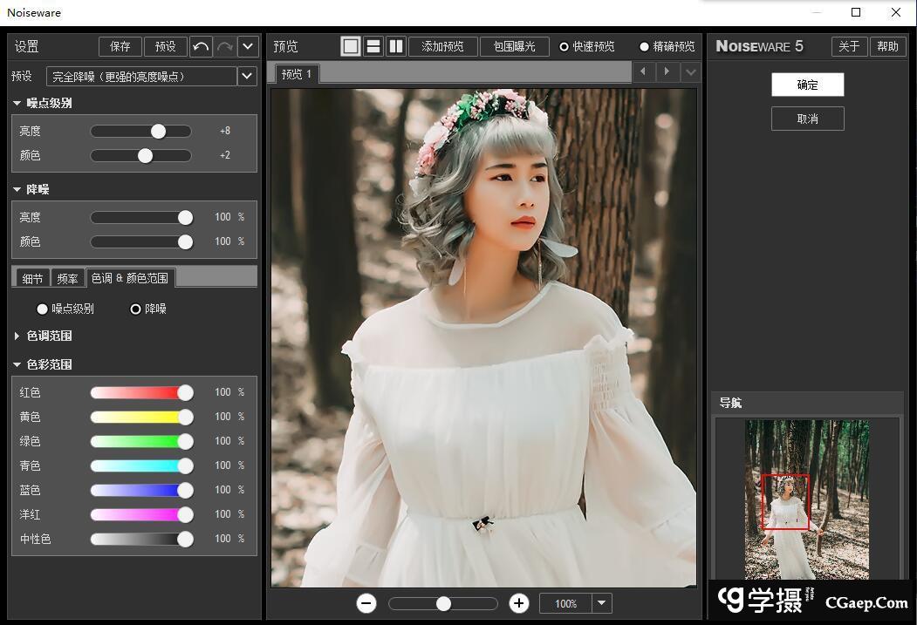Click the 确定 confirm button
Screen dimensions: 917x625
coord(807,85)
